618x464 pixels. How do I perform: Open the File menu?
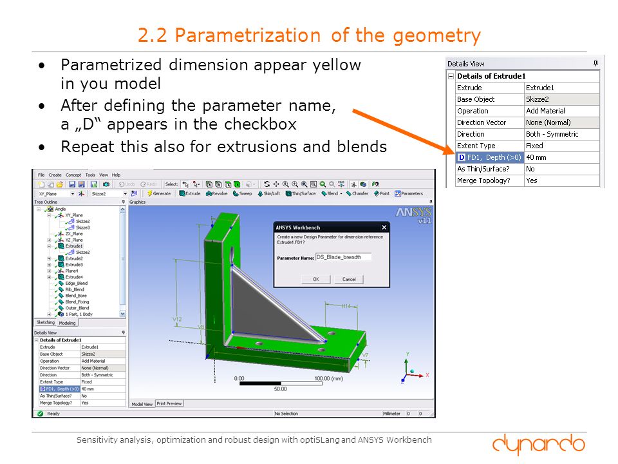41,175
